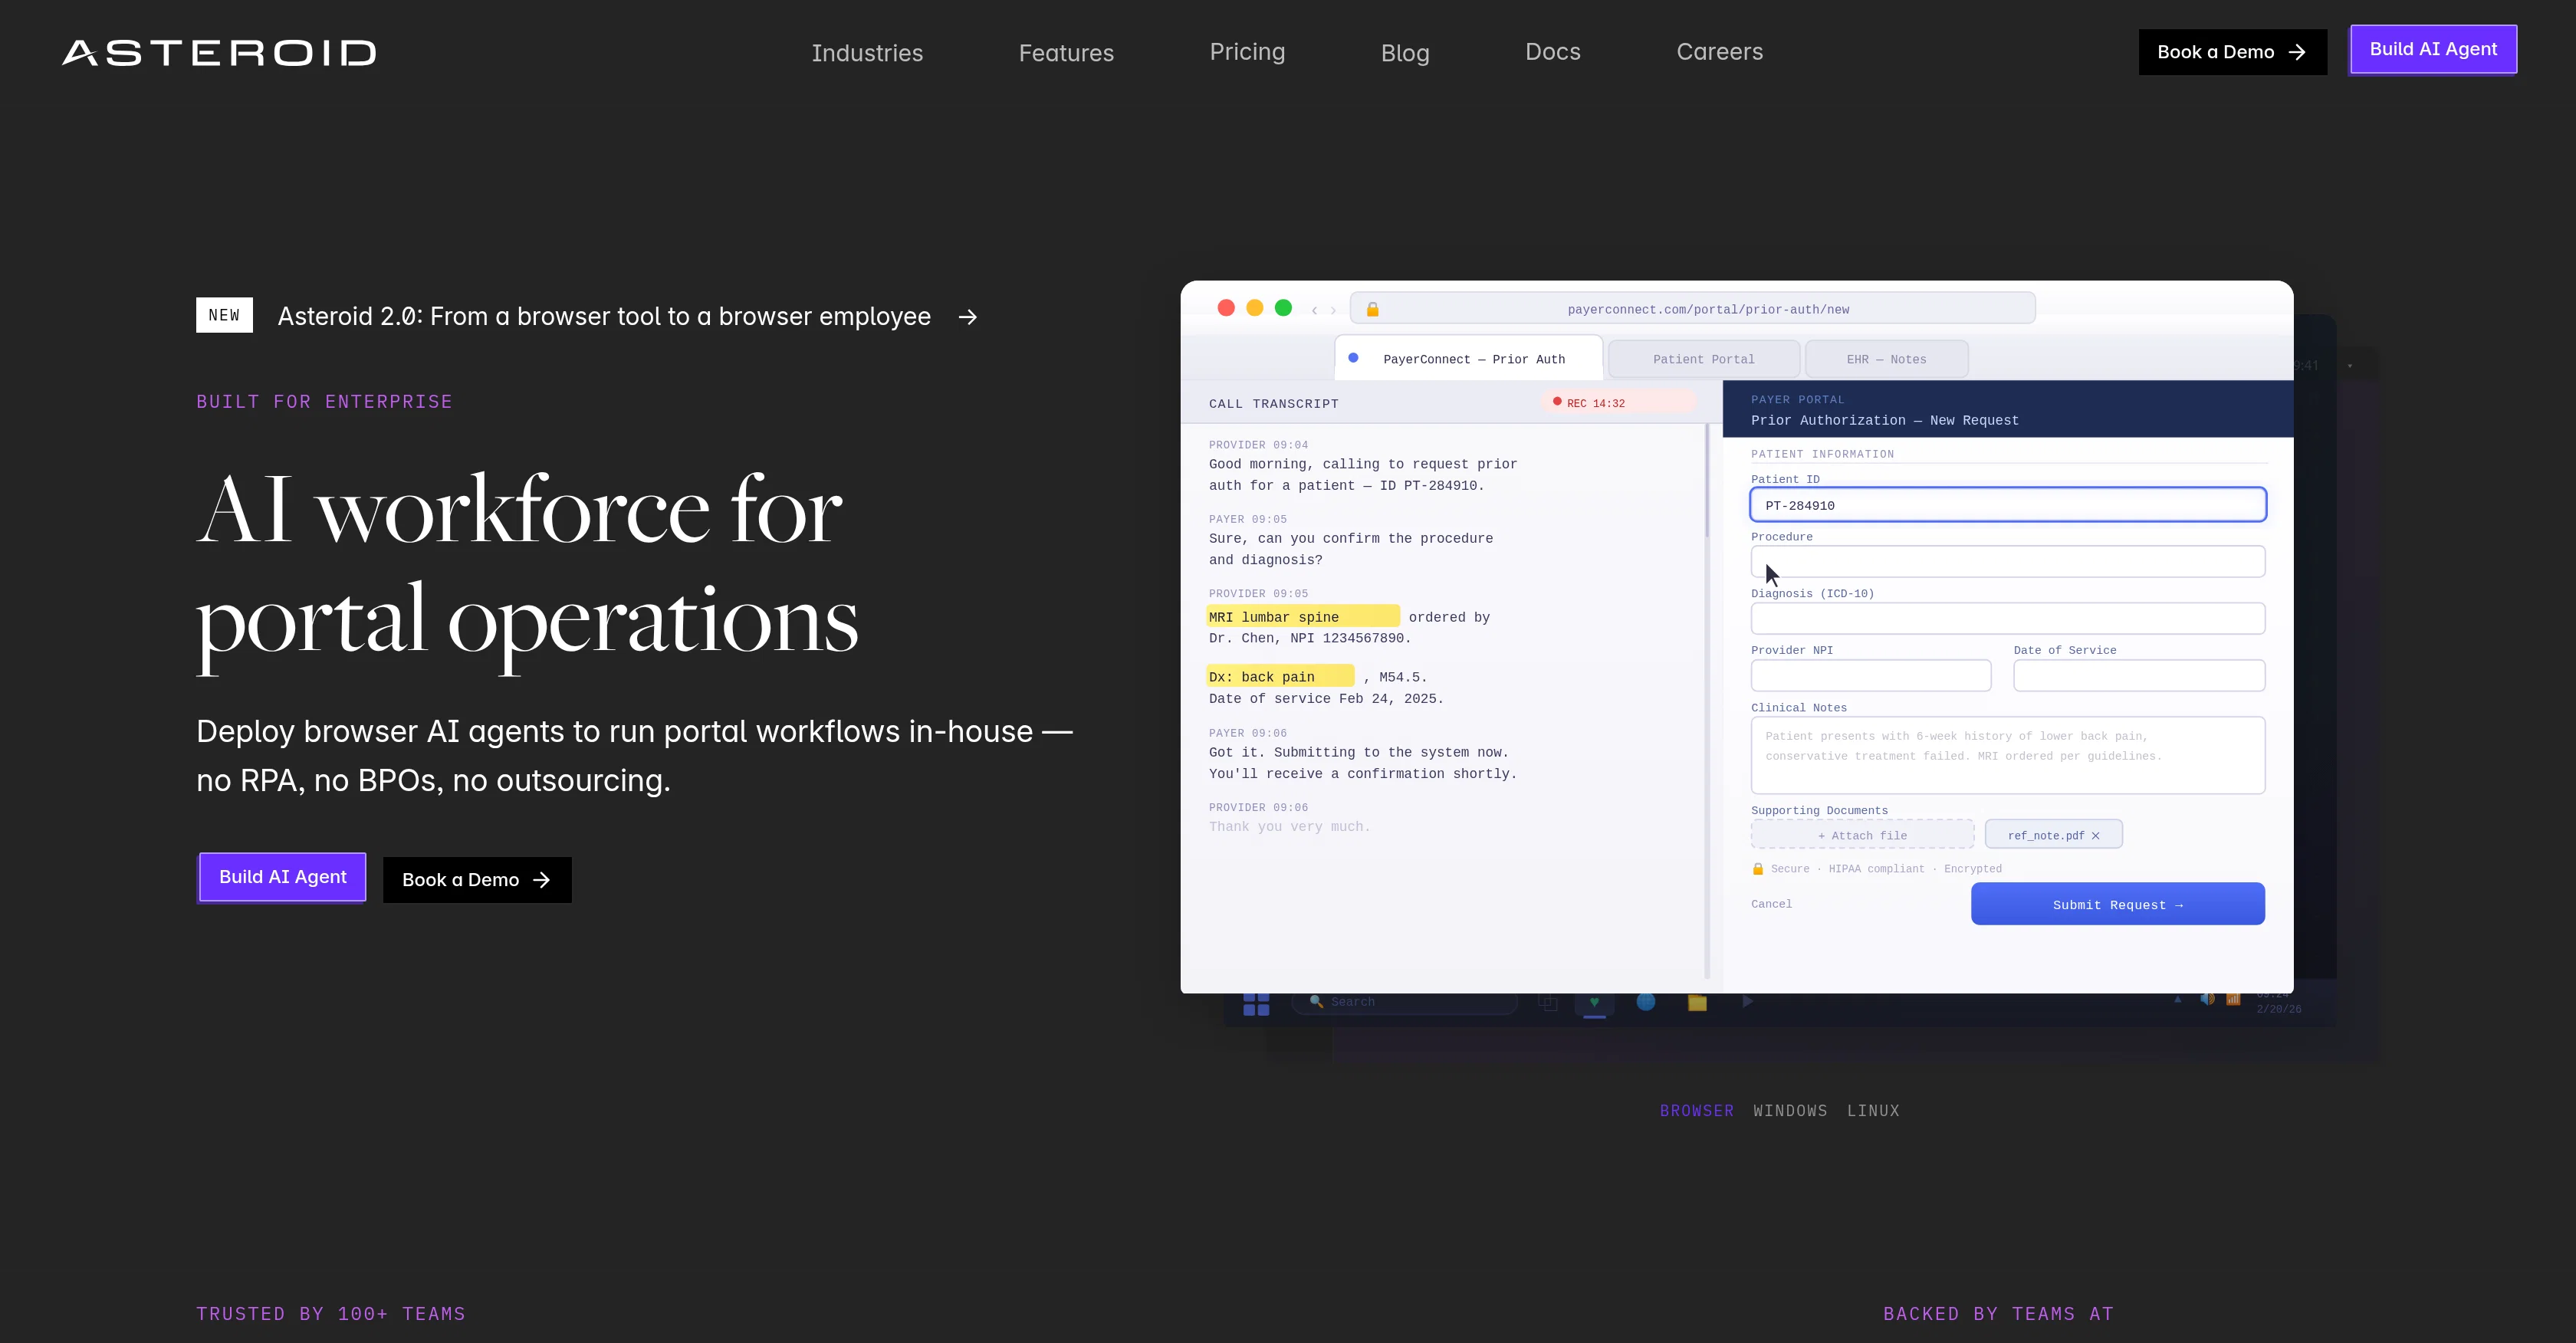This screenshot has width=2576, height=1343.
Task: Select the BROWSER platform tab
Action: pyautogui.click(x=1697, y=1111)
